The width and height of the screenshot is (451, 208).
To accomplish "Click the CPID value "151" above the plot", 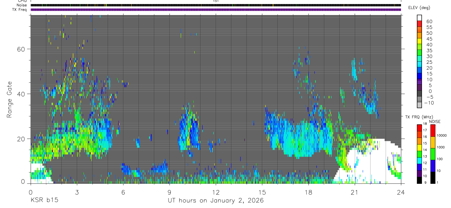I will [x=216, y=1].
